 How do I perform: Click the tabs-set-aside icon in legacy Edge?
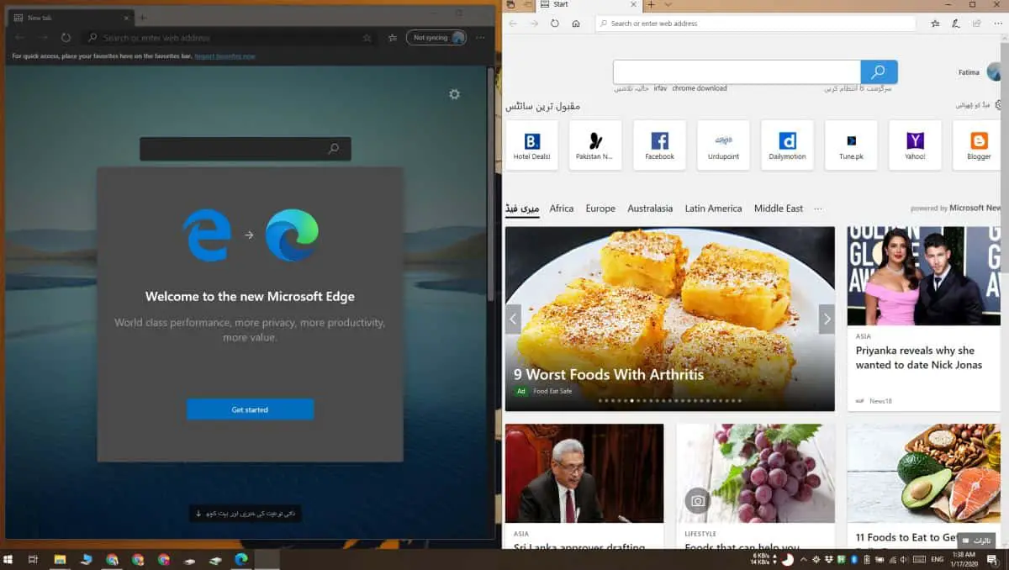pos(510,5)
